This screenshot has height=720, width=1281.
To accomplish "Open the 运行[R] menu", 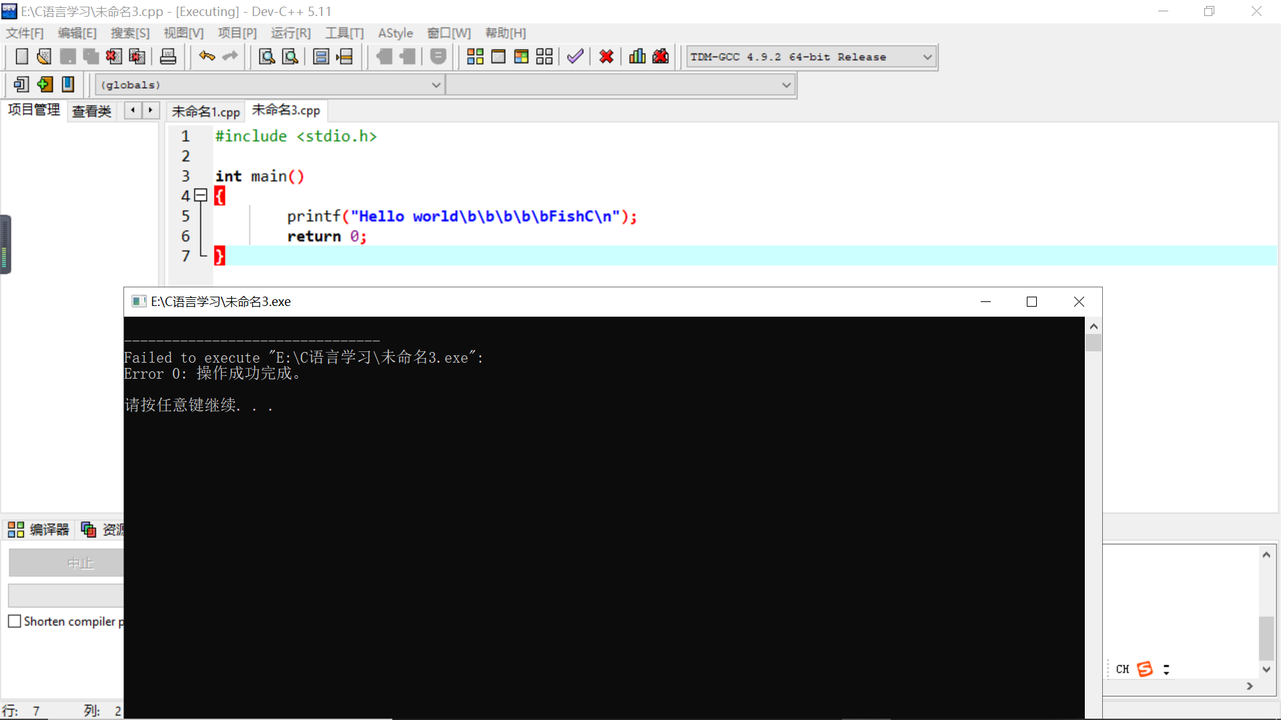I will [x=291, y=33].
